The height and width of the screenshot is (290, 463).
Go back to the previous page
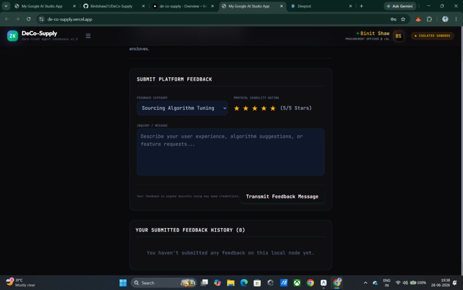click(x=7, y=19)
